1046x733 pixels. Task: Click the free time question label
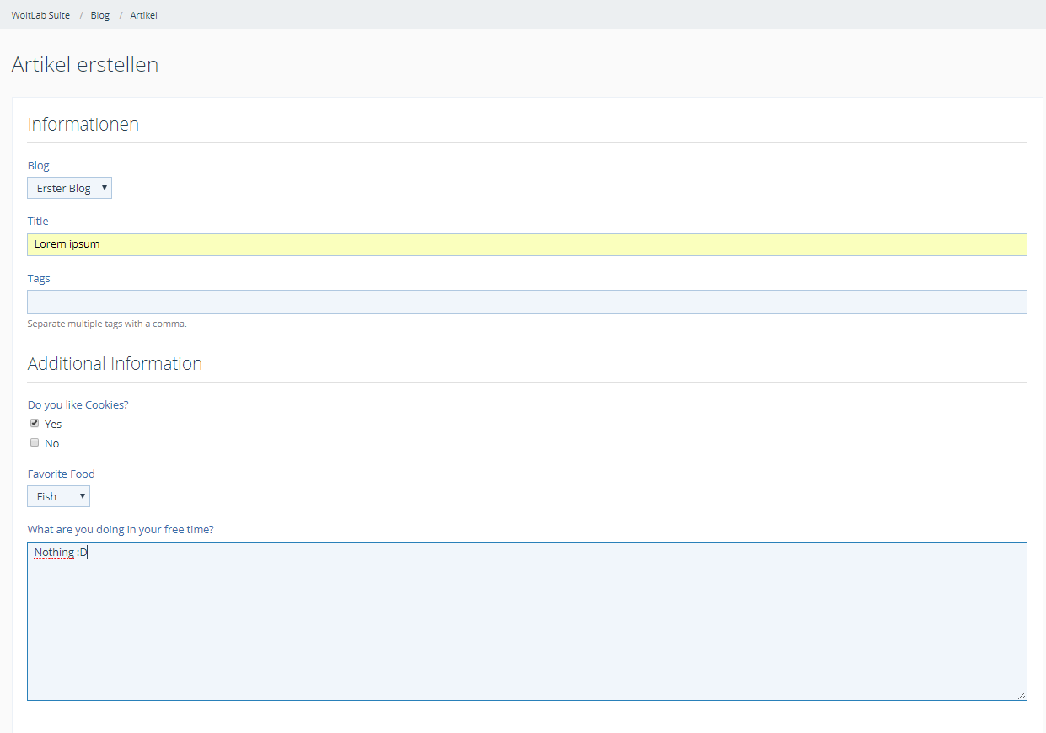click(121, 529)
